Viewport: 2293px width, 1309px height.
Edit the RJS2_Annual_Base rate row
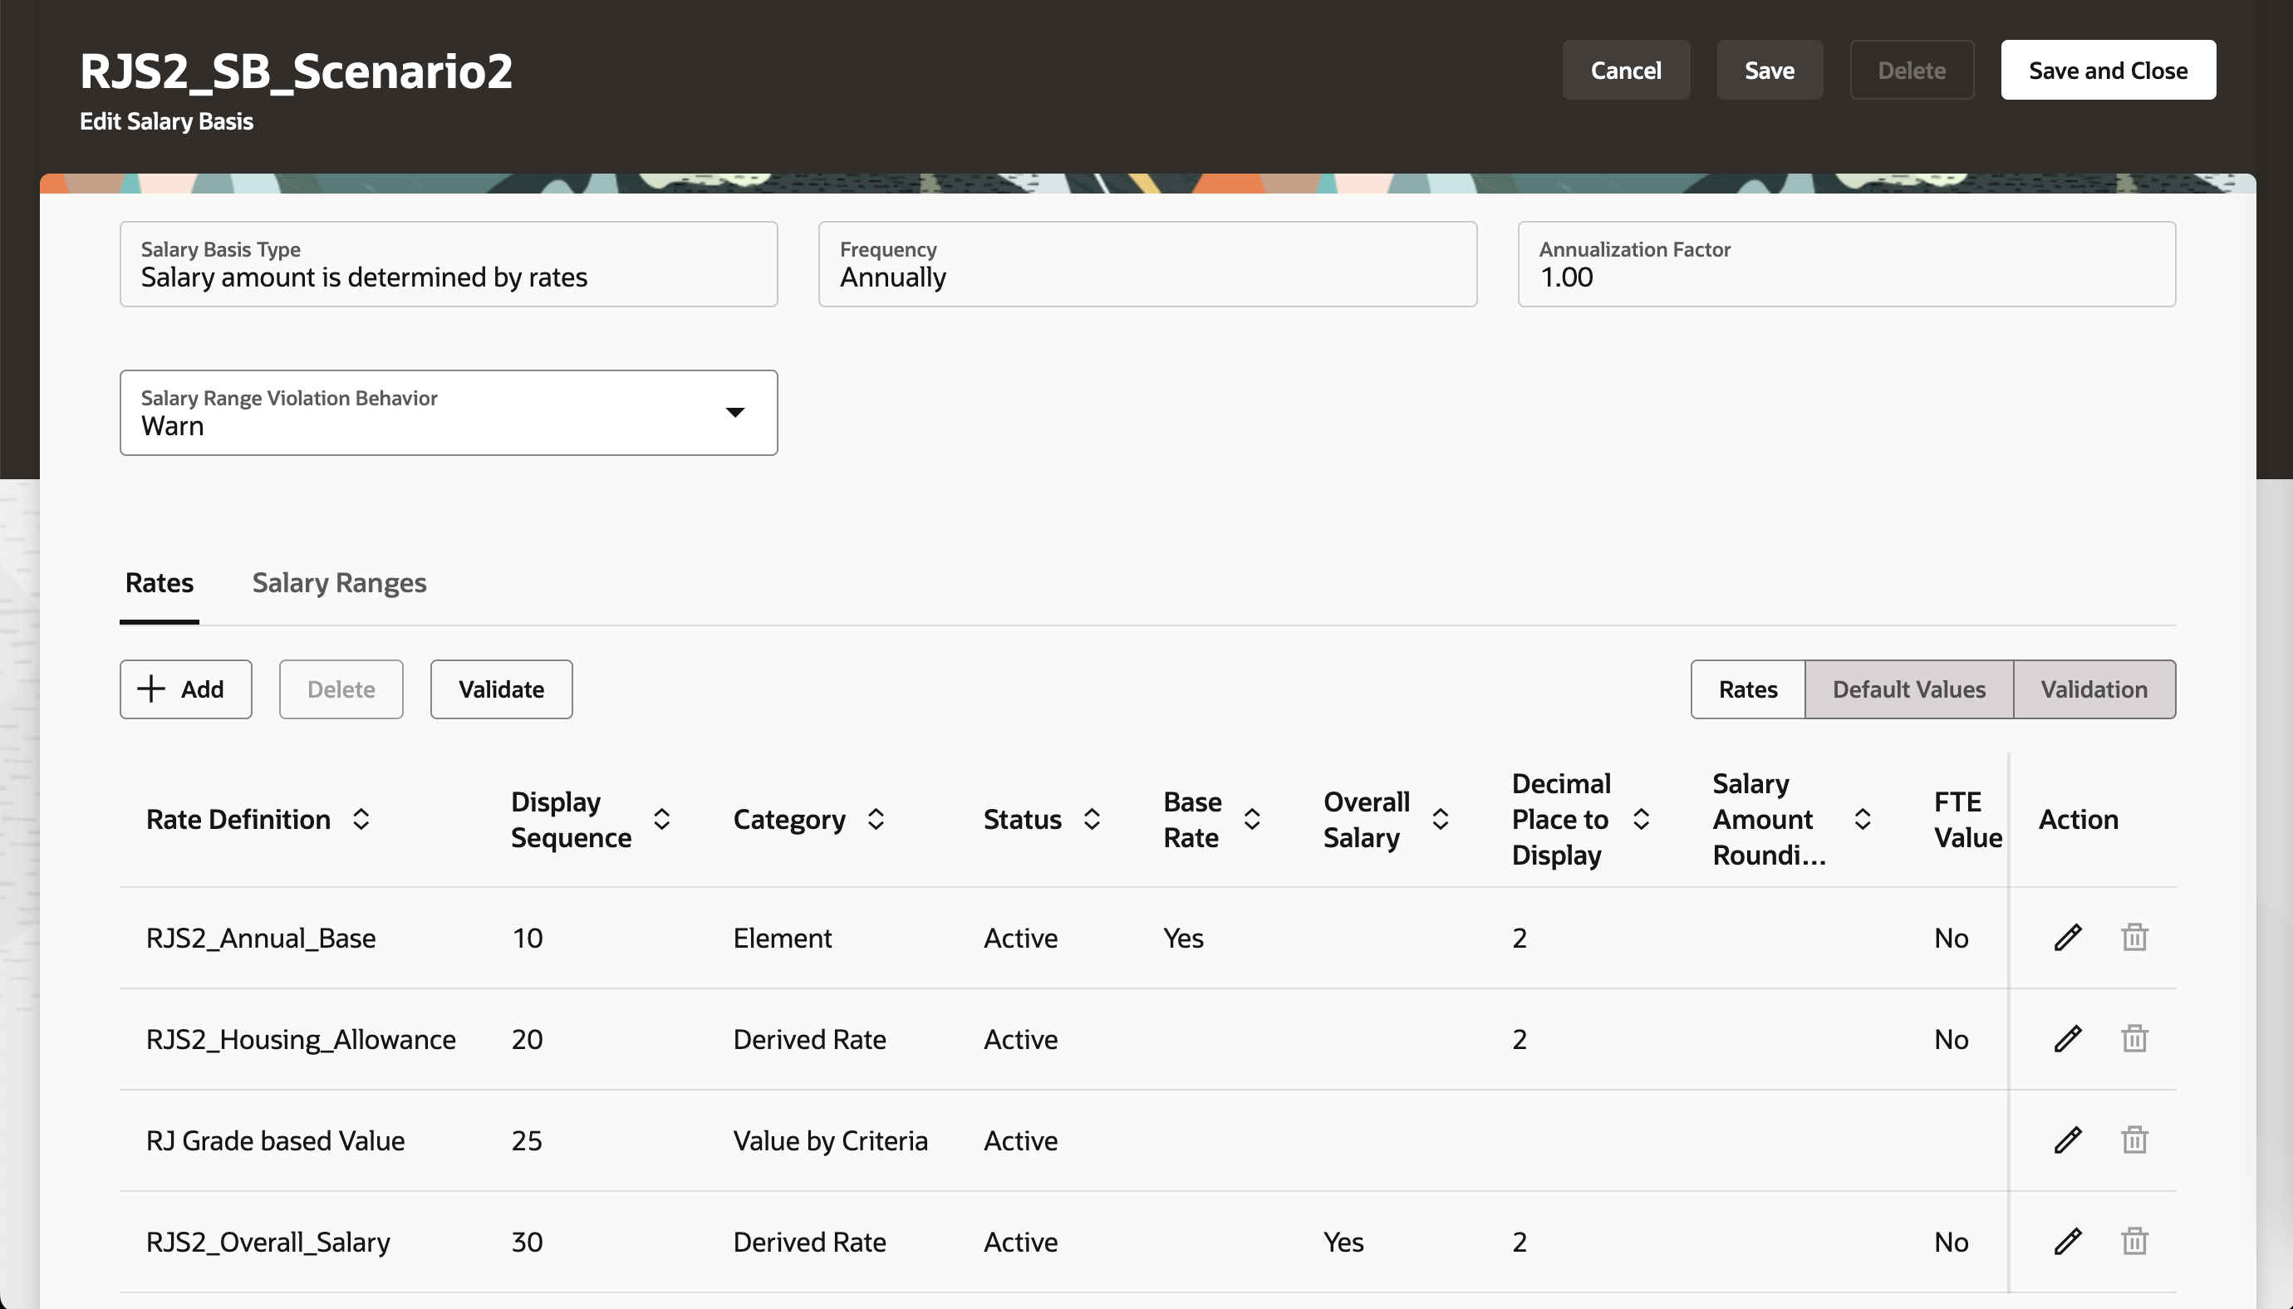click(x=2067, y=937)
